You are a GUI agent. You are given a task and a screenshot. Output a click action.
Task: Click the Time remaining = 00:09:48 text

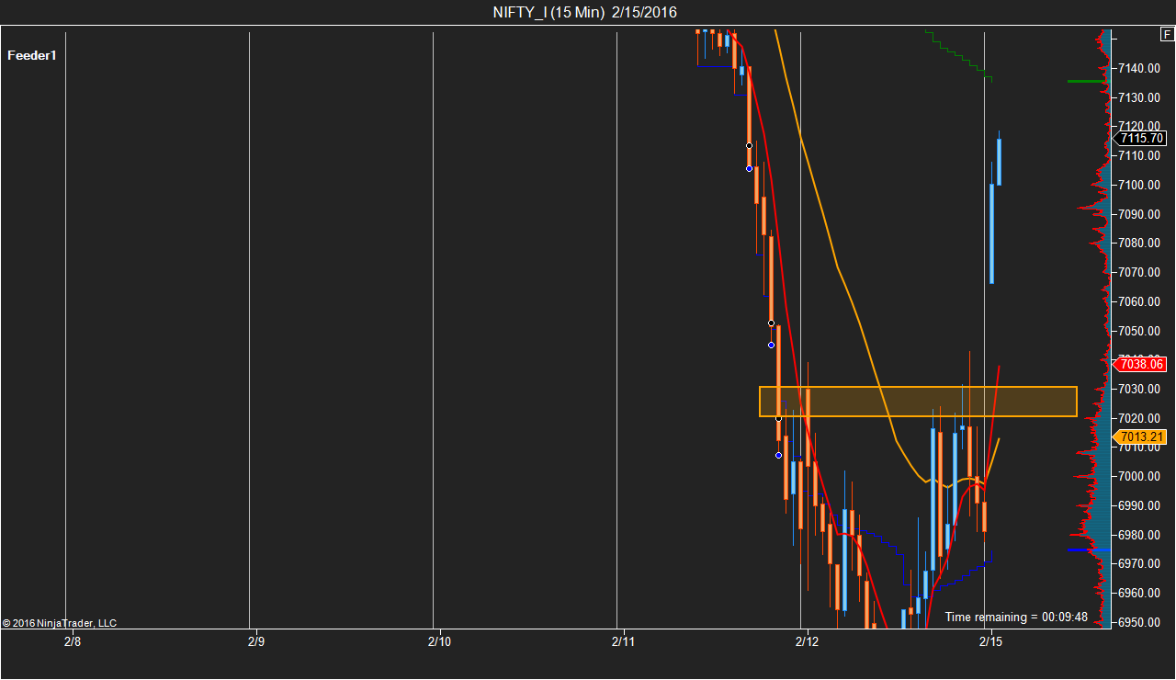pos(1016,617)
